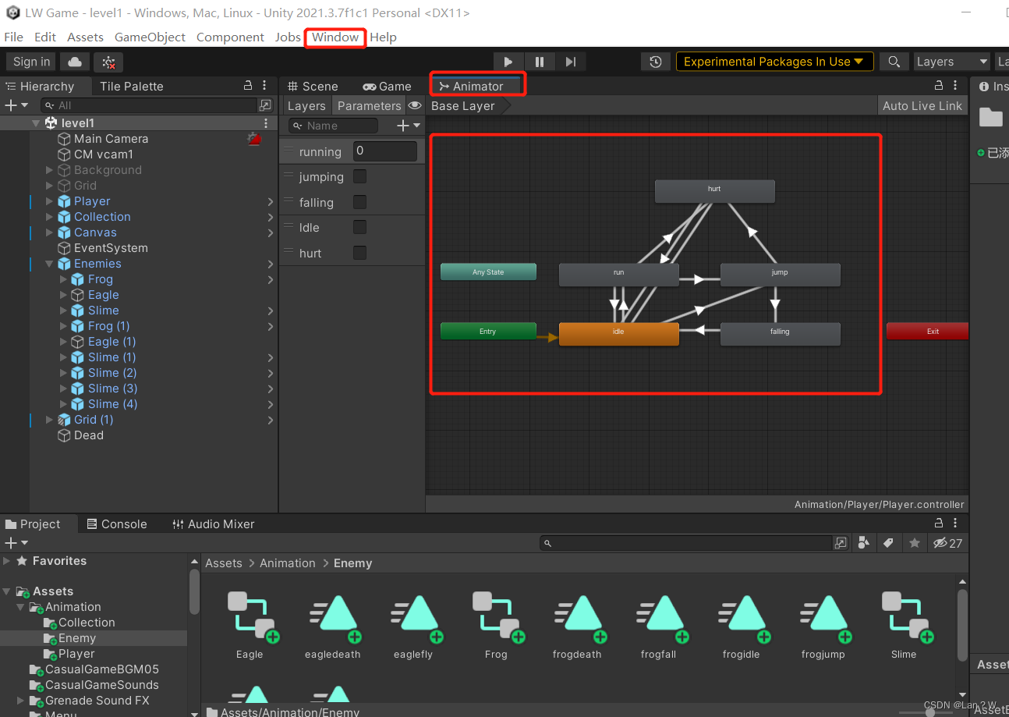Click the Base Layer breadcrumb
1009x717 pixels.
click(462, 105)
